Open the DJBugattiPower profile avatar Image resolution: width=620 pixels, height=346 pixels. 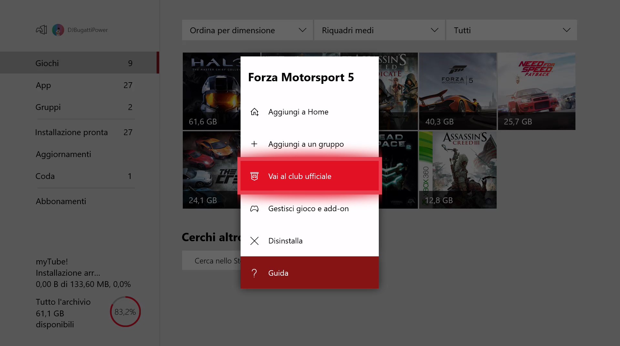(x=58, y=30)
